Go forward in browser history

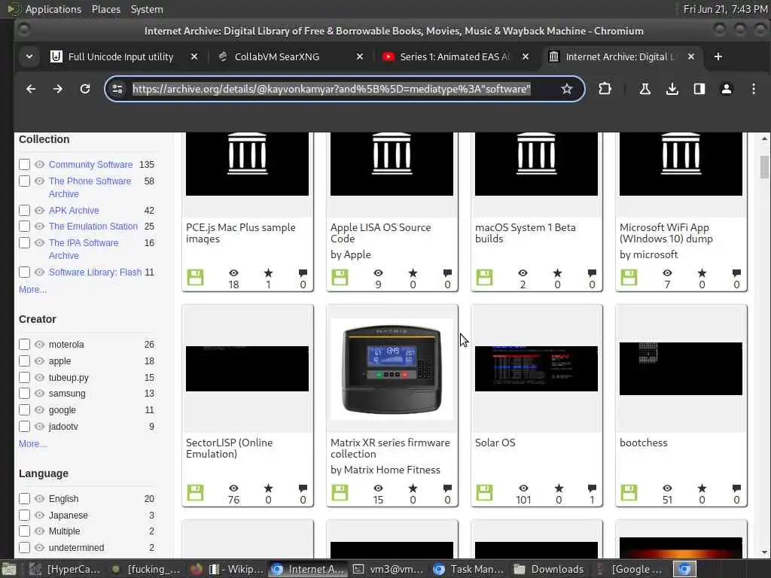coord(57,89)
